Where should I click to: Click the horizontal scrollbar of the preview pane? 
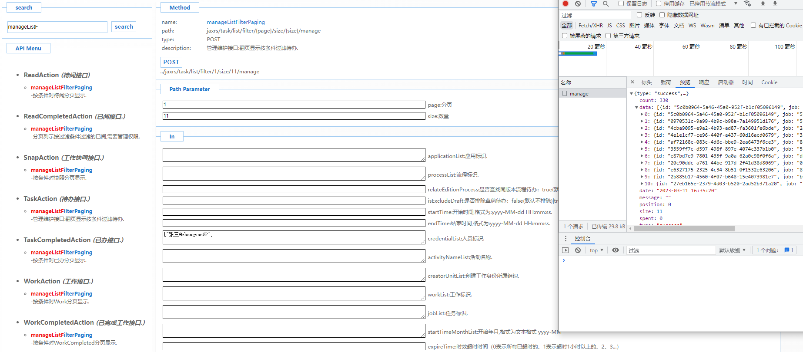(684, 228)
